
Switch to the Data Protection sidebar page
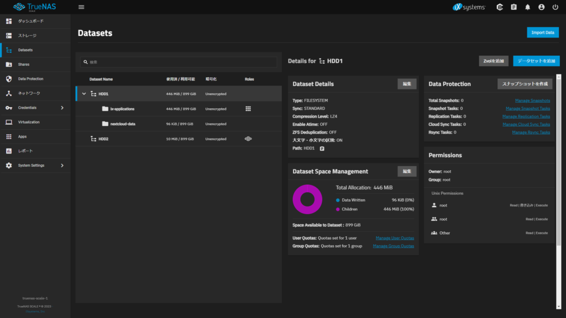coord(35,78)
